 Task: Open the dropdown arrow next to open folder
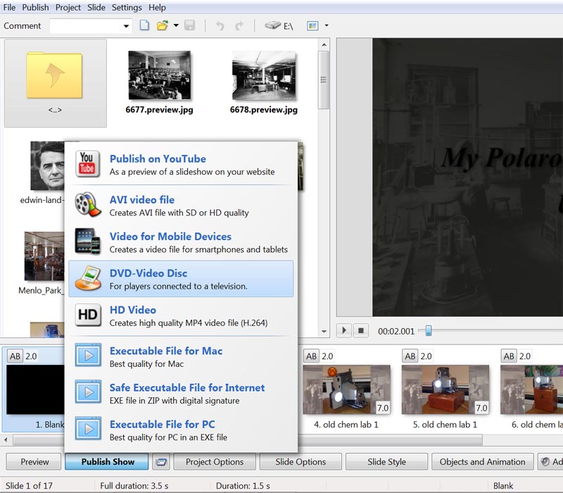point(176,26)
